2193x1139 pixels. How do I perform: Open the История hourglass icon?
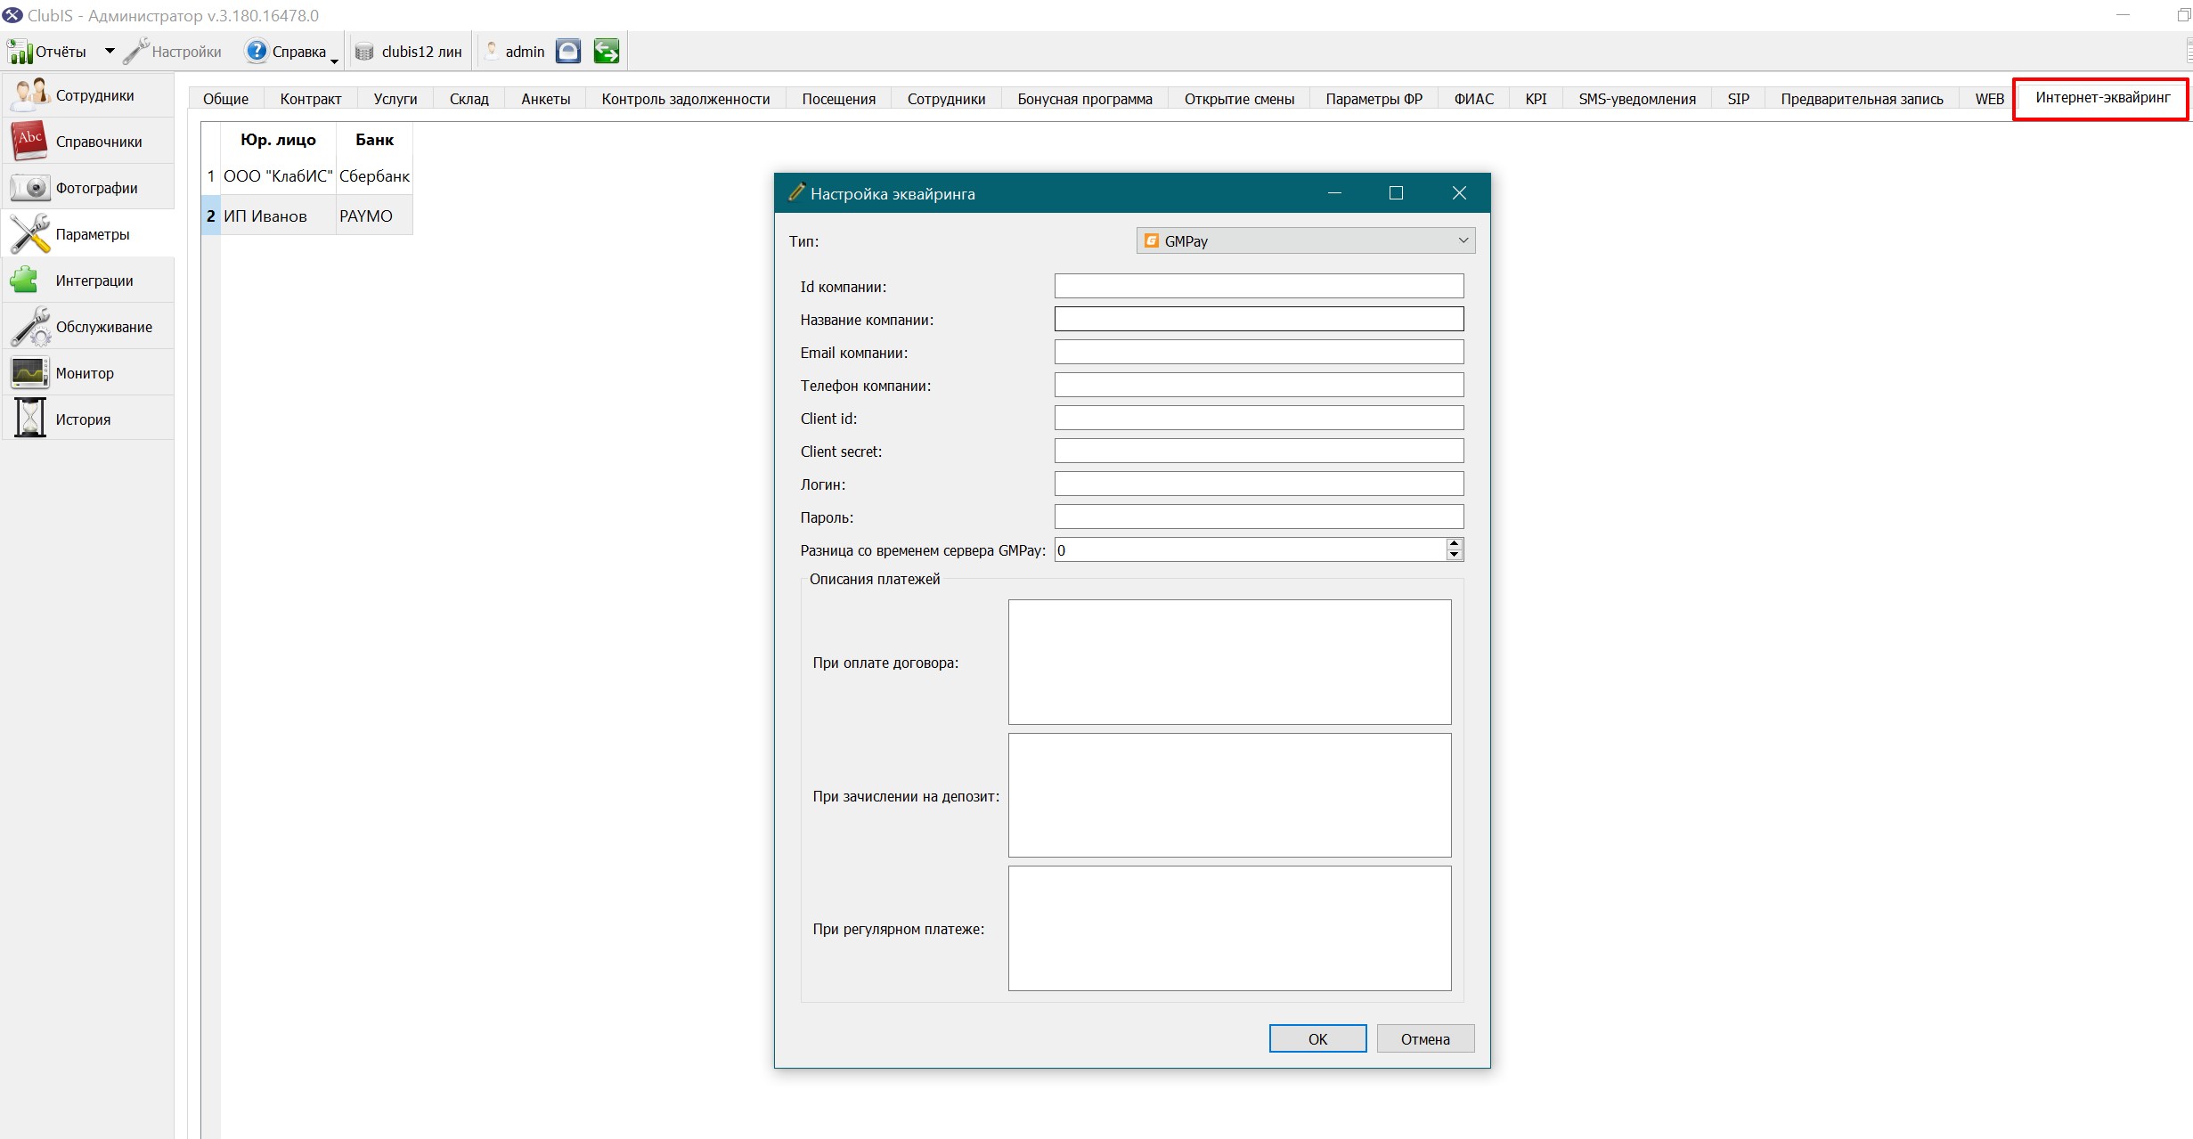tap(29, 418)
